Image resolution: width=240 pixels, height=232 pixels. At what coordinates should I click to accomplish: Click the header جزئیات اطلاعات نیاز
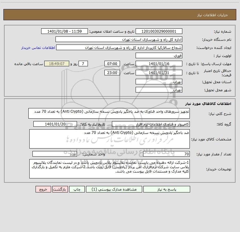click(x=213, y=15)
